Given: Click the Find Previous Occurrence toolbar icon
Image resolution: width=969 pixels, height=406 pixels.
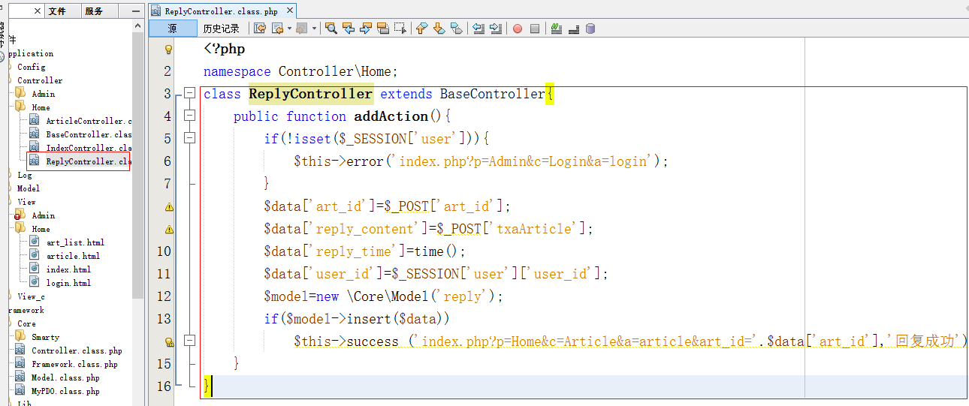Looking at the screenshot, I should [349, 29].
